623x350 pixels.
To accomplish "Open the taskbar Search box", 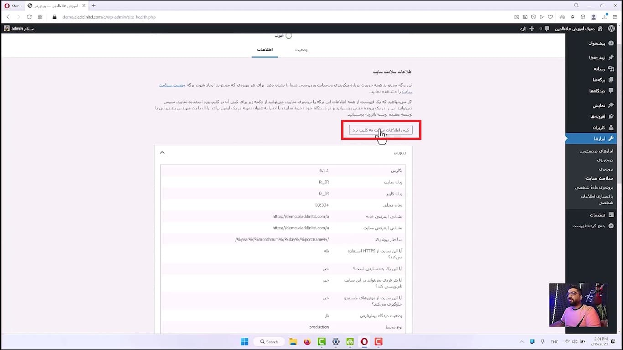I will click(x=269, y=341).
